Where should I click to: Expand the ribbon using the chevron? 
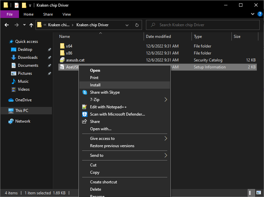click(252, 14)
